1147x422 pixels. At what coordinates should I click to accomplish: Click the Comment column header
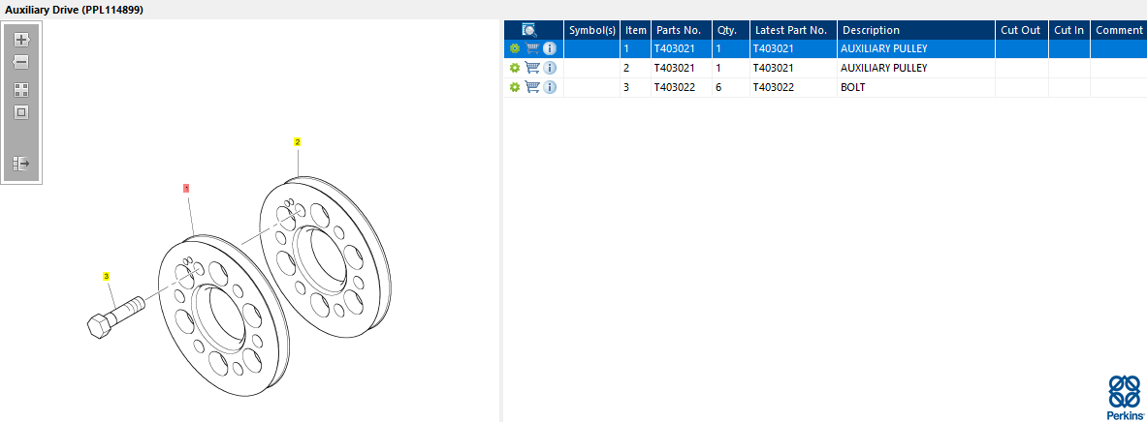(1119, 30)
